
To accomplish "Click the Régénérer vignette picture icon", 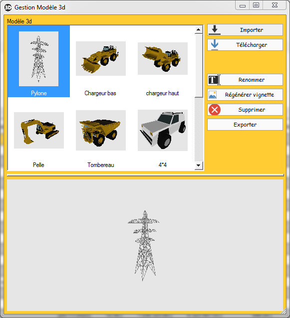I will click(x=213, y=95).
